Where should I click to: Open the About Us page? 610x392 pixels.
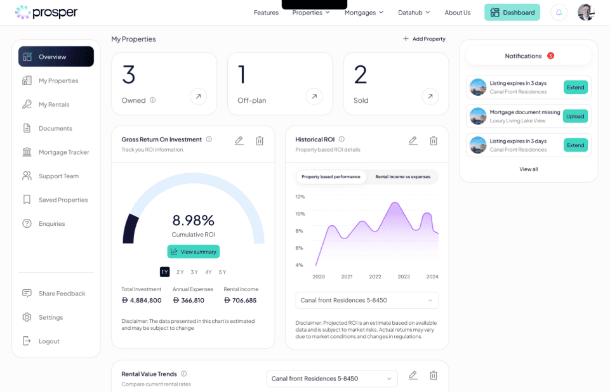[458, 11]
